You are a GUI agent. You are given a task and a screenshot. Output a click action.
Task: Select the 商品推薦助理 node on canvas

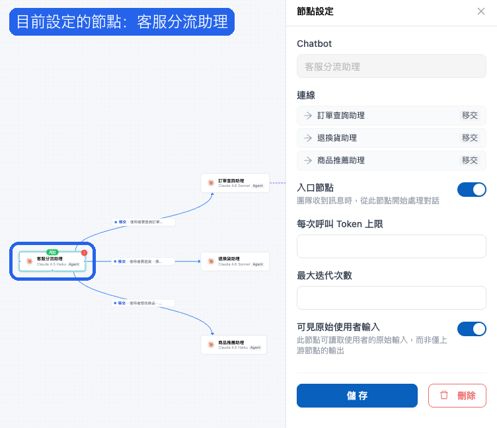pyautogui.click(x=234, y=345)
